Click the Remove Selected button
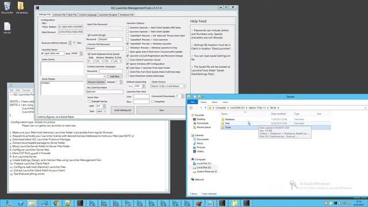Screen dimensions: 368x207 pos(96,82)
